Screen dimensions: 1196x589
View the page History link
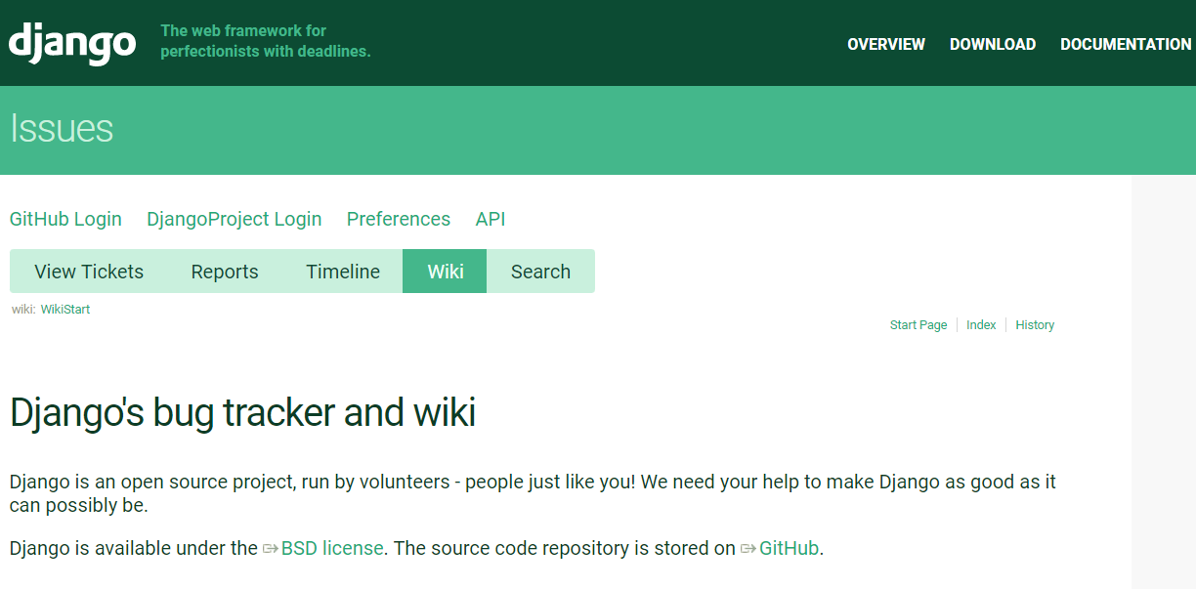[x=1034, y=325]
